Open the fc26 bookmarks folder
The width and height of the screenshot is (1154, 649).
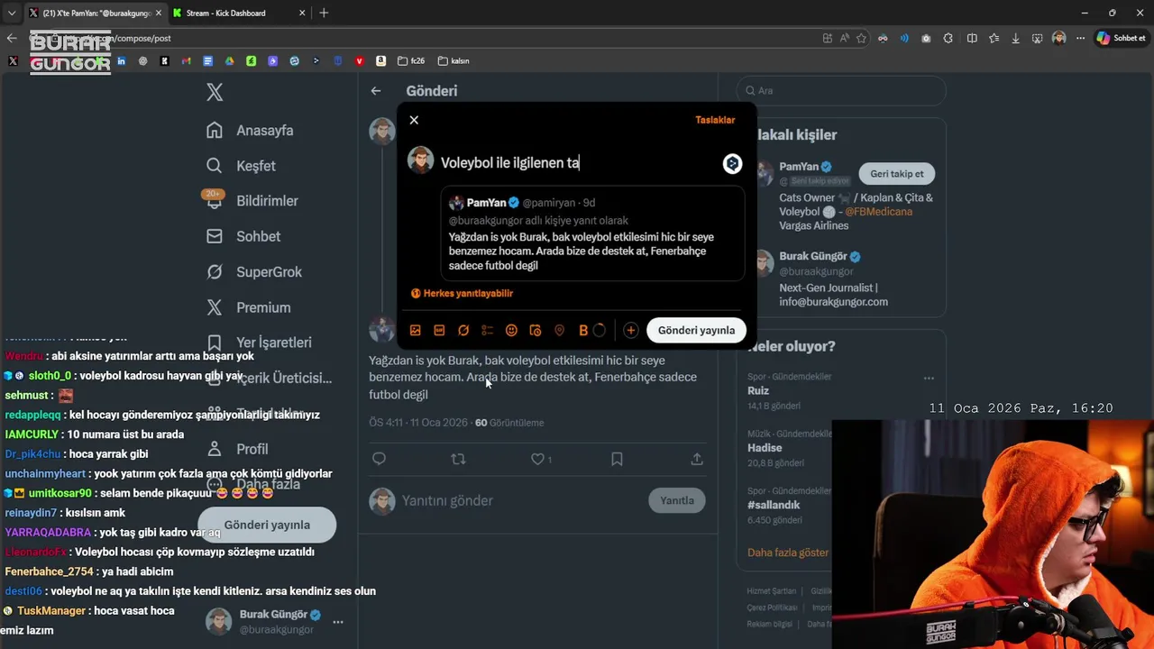pyautogui.click(x=410, y=61)
